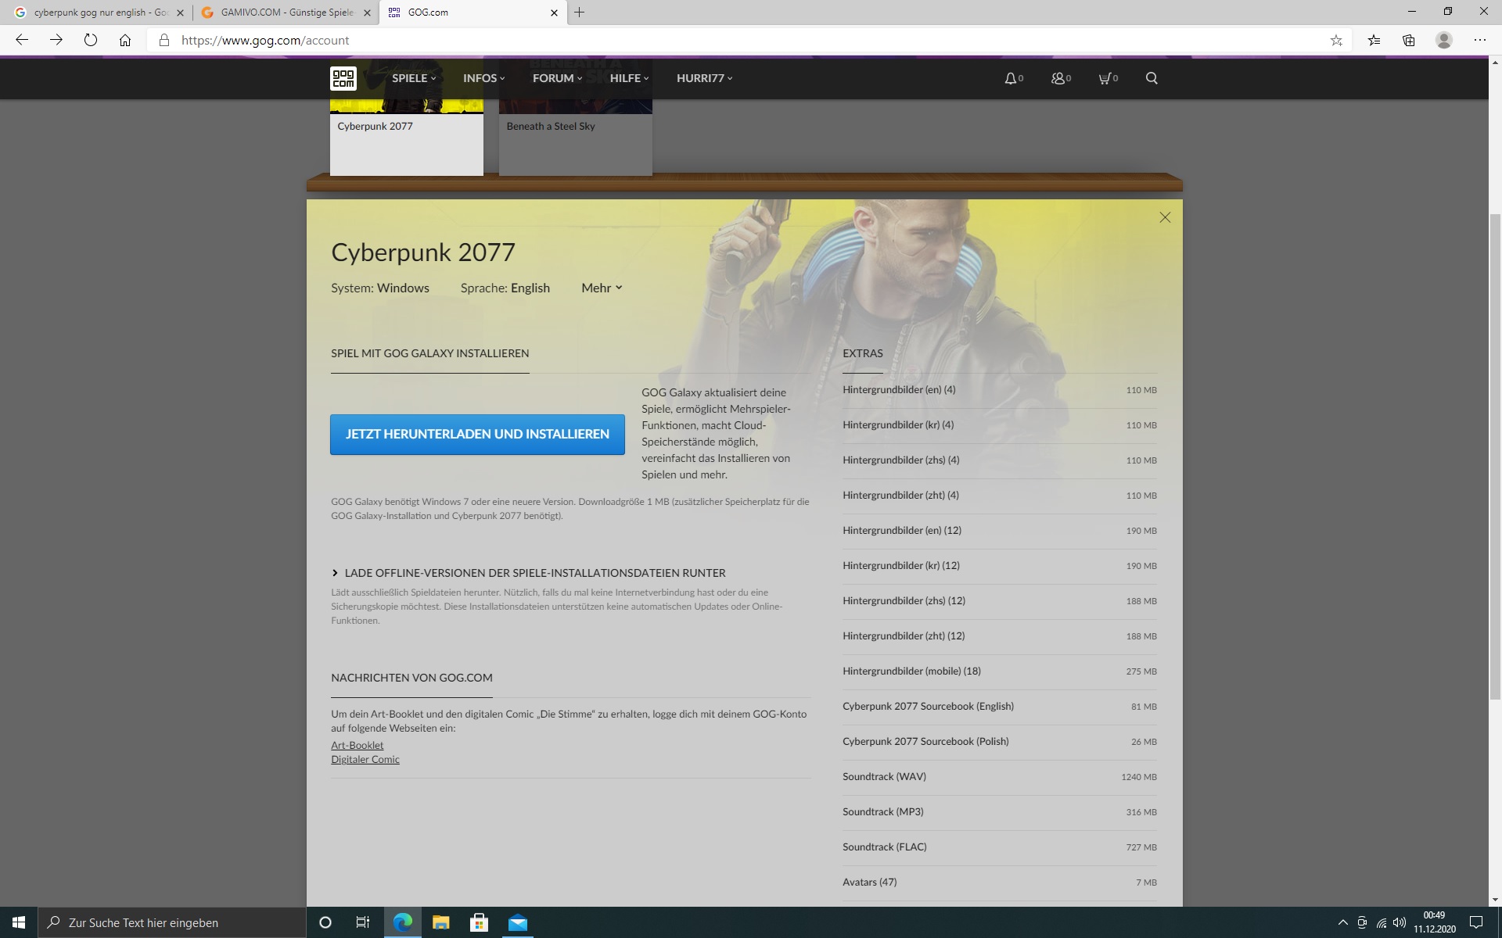1502x938 pixels.
Task: Click the volume icon in system tray
Action: point(1400,922)
